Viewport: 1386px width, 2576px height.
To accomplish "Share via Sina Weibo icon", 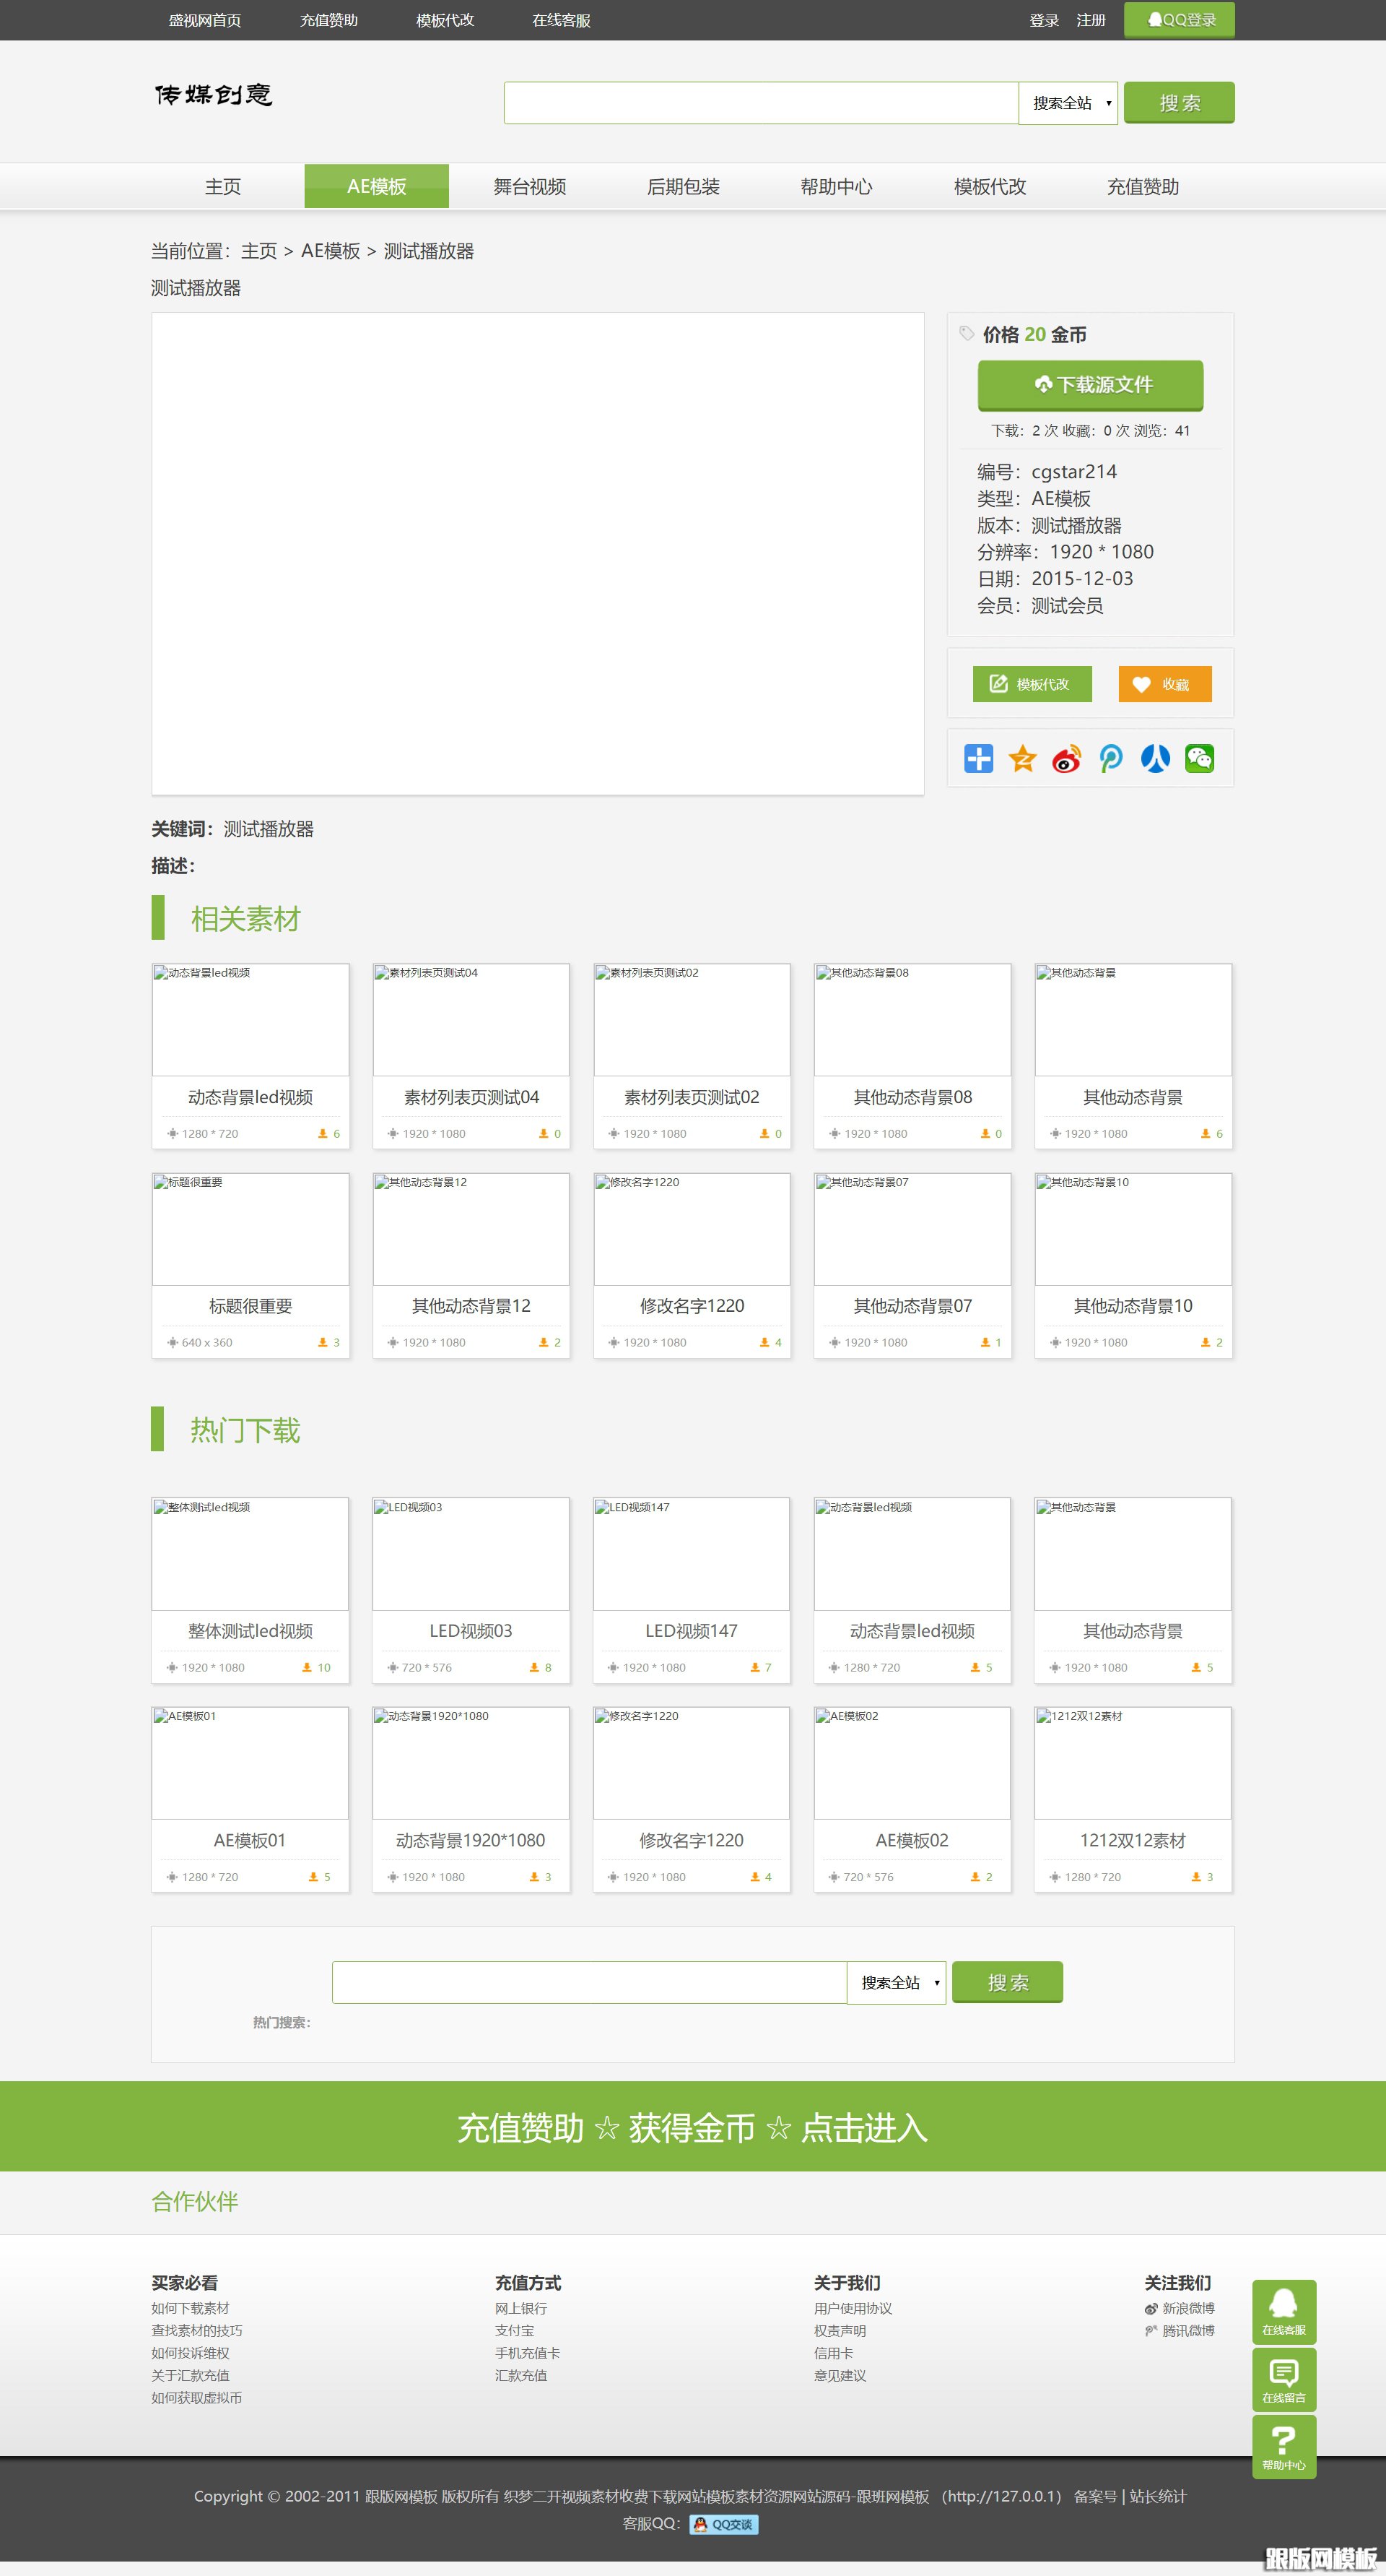I will click(1066, 759).
